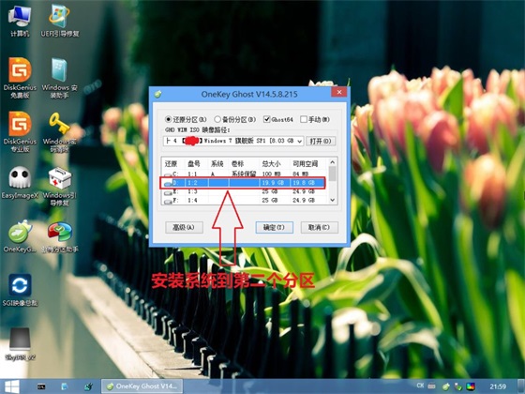Click the 盘号 column header
The width and height of the screenshot is (525, 394).
(193, 164)
